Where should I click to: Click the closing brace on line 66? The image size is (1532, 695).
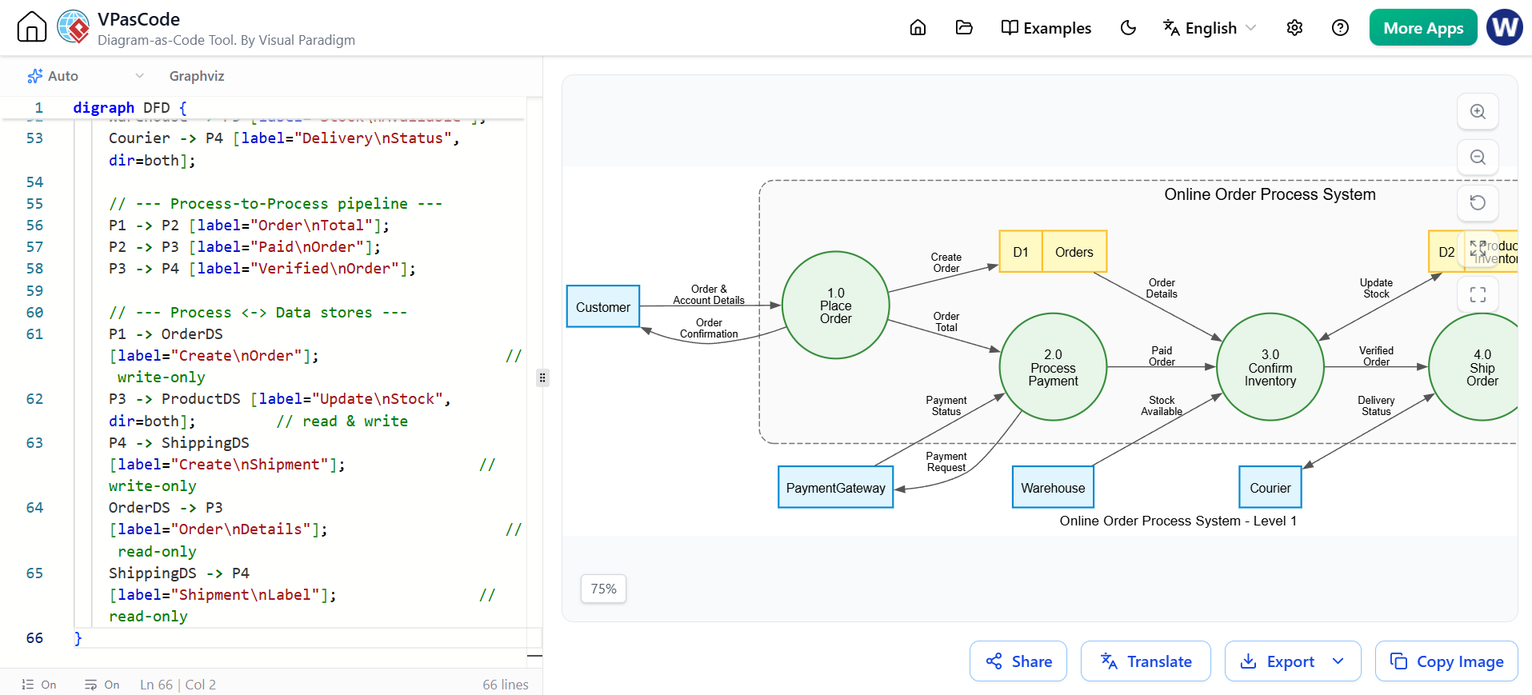click(x=78, y=638)
